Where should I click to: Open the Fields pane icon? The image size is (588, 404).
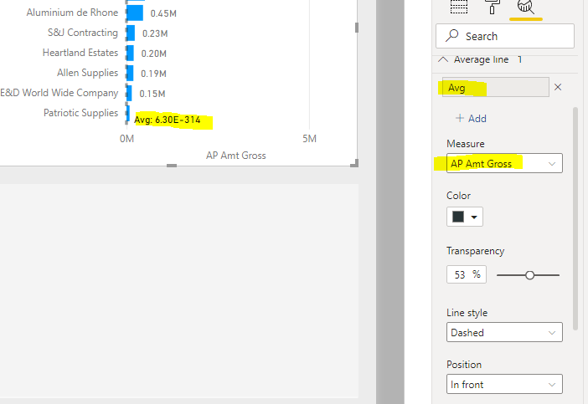tap(459, 7)
